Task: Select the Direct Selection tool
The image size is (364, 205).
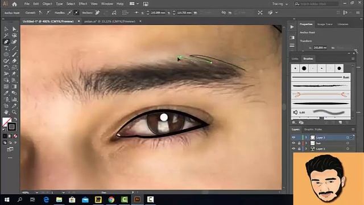Action: click(14, 29)
